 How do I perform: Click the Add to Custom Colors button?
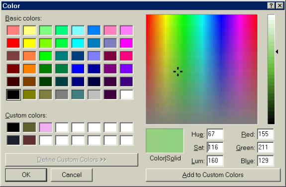[x=213, y=175]
